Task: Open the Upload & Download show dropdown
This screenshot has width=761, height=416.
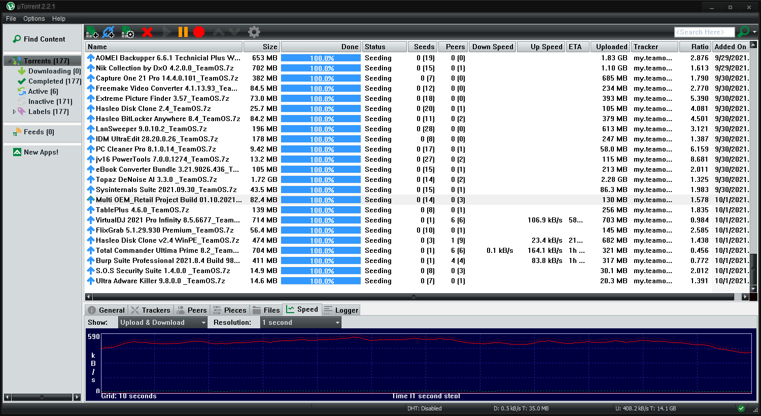Action: coord(163,322)
